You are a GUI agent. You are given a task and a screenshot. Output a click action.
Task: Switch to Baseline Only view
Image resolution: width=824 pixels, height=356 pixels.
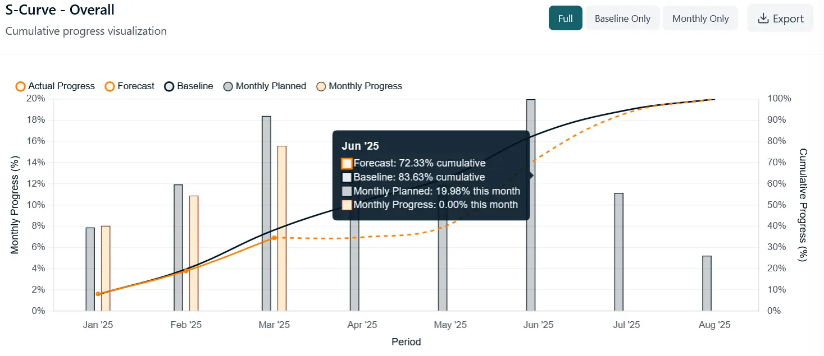[622, 18]
